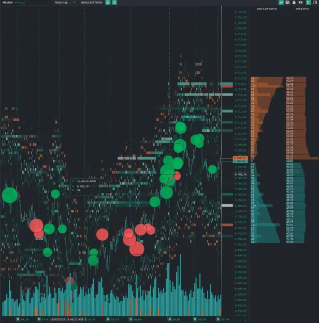
Task: Open the Heatmap dropdown
Action: click(65, 3)
